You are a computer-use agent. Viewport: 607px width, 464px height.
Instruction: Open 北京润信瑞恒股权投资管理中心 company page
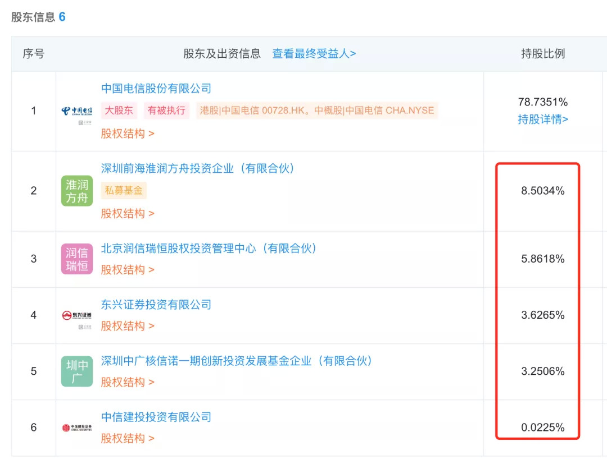click(209, 248)
